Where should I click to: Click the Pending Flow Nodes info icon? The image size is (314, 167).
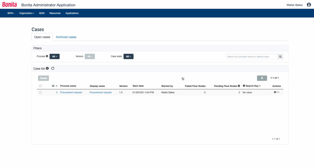[x=239, y=86]
